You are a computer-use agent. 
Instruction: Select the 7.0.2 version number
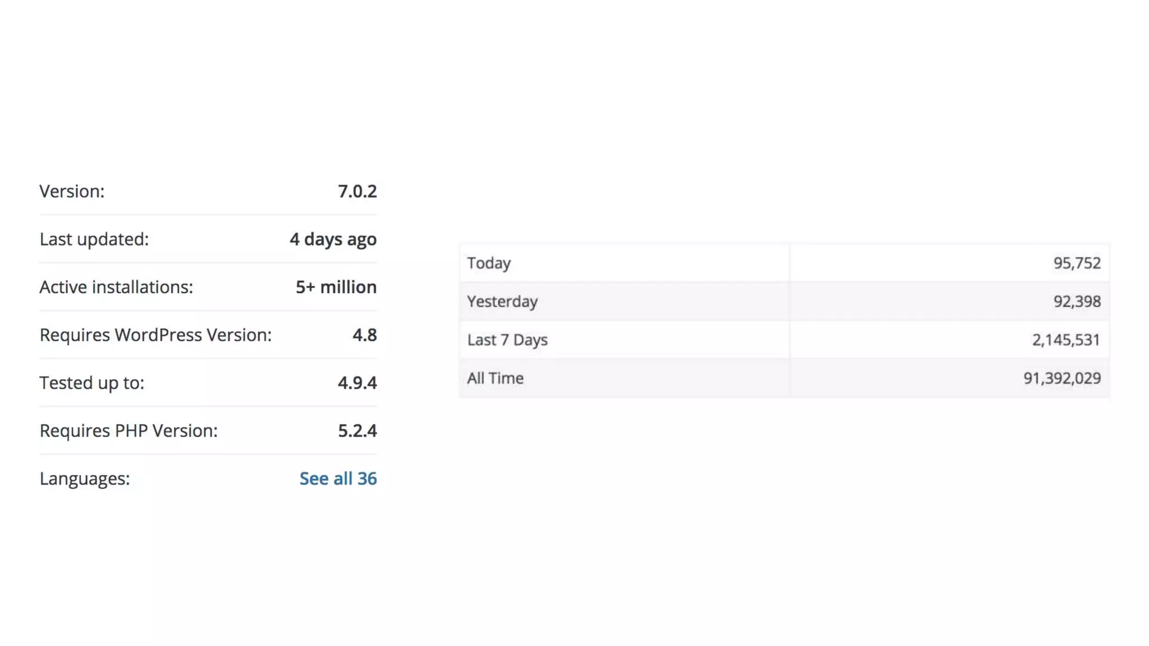click(357, 191)
